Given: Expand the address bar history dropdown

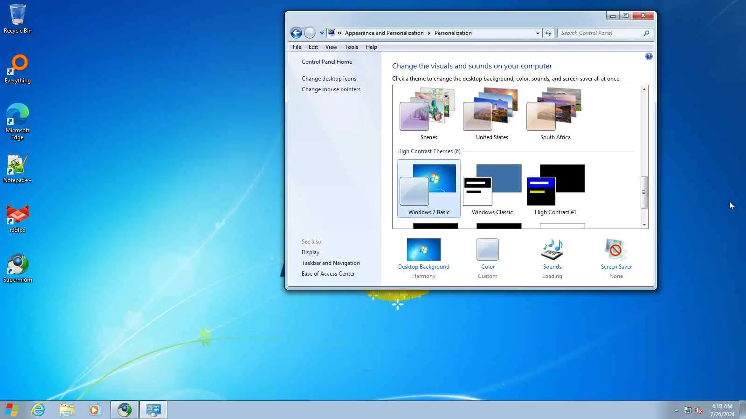Looking at the screenshot, I should [x=538, y=33].
